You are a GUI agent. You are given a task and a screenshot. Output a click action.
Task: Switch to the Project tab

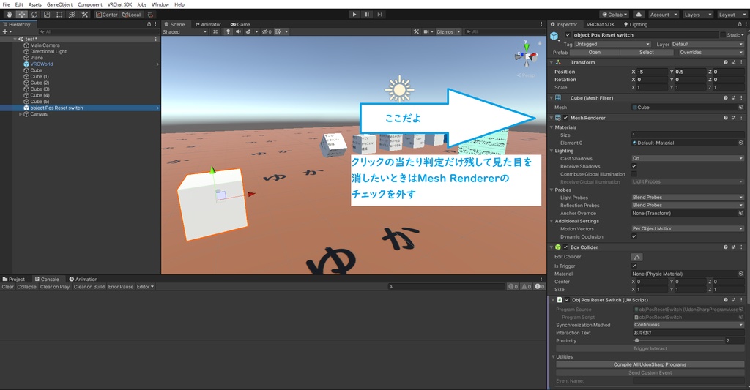[14, 279]
